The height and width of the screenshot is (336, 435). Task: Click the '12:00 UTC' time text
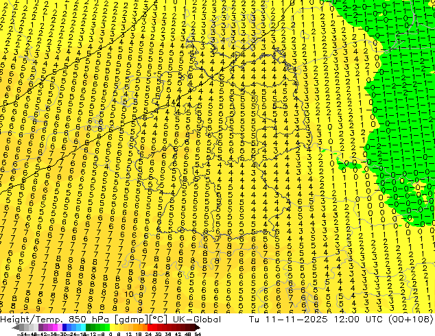(360, 320)
